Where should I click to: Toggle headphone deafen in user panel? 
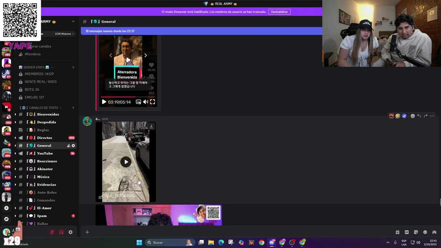(x=61, y=232)
